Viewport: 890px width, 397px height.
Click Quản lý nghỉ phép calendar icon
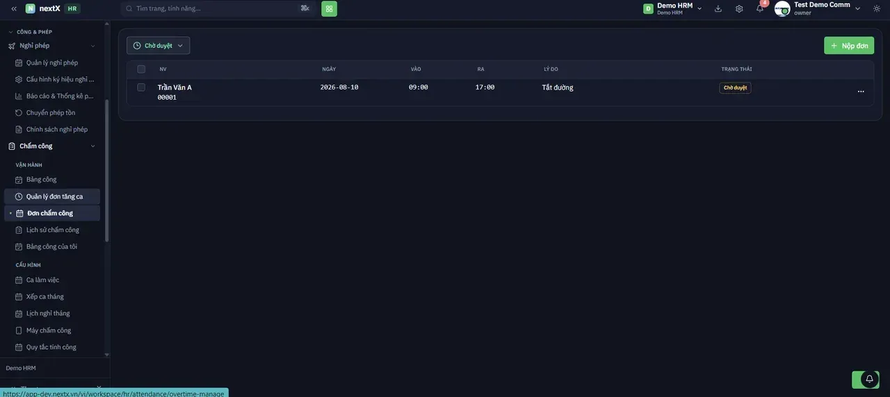click(19, 62)
